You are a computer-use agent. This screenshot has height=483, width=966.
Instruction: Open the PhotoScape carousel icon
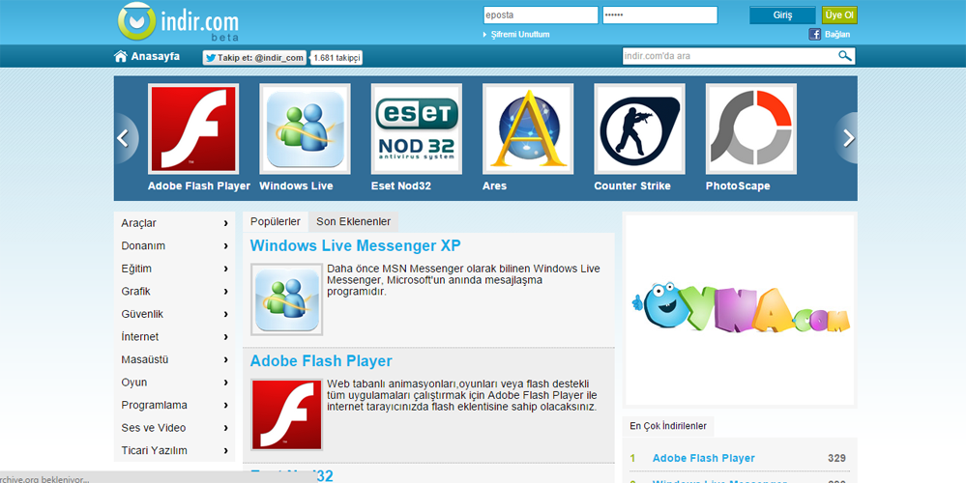tap(750, 128)
